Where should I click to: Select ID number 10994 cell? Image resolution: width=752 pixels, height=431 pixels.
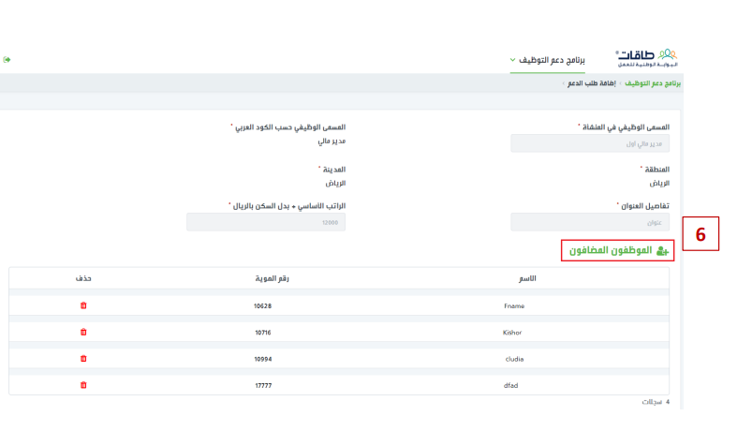point(263,359)
